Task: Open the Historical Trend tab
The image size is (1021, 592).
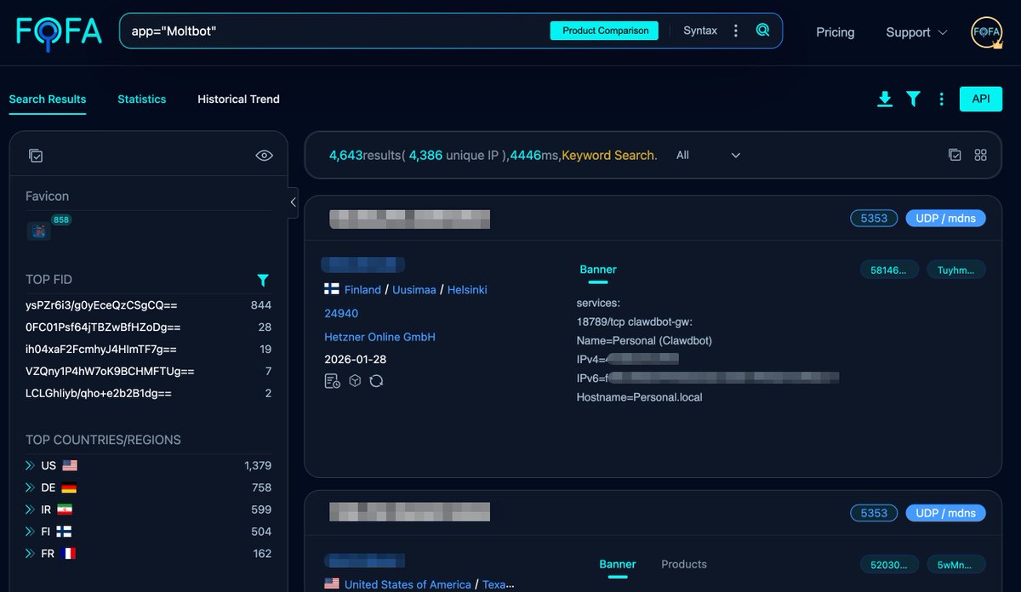Action: point(238,100)
